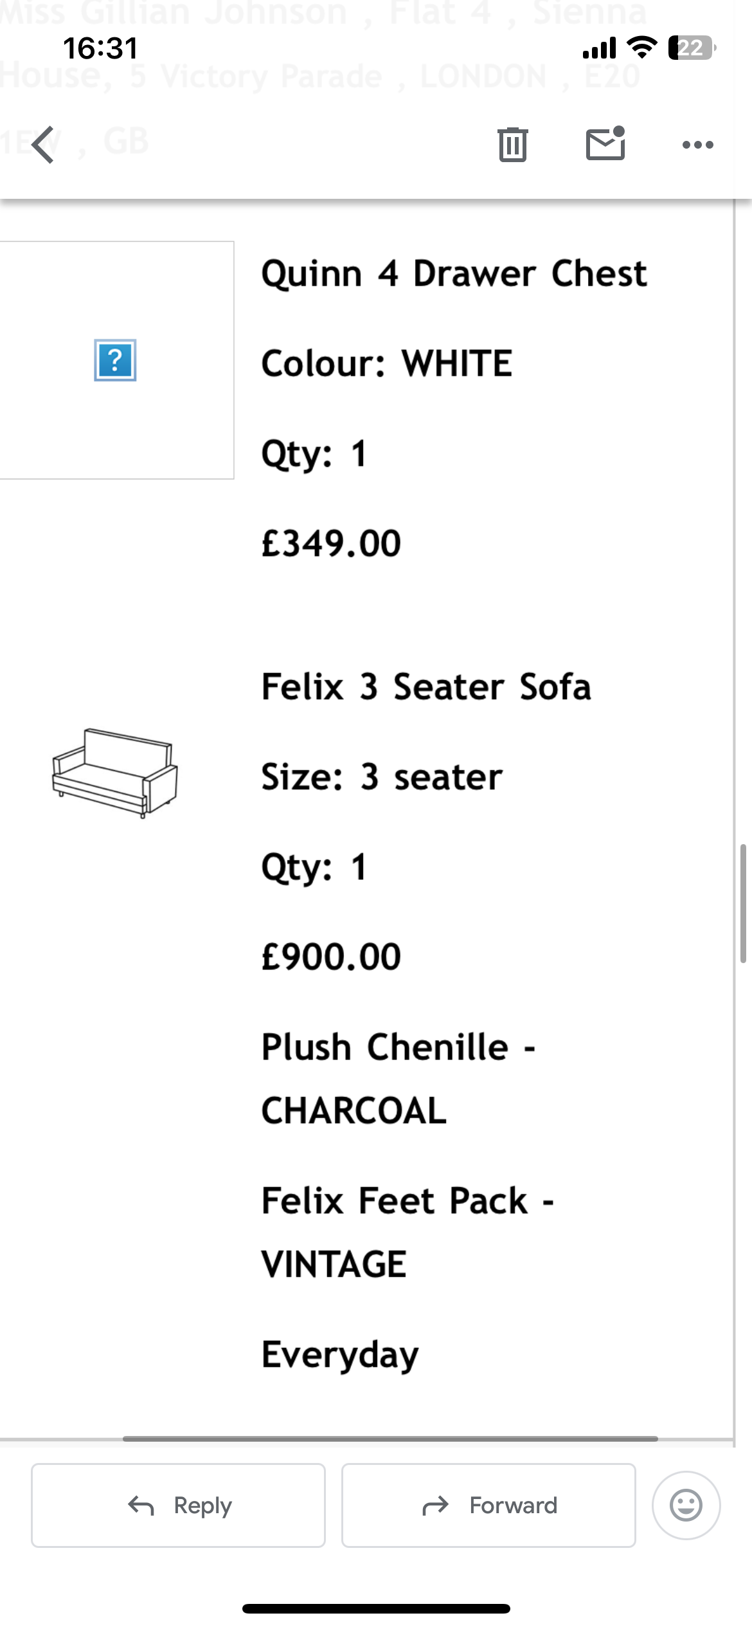Image resolution: width=752 pixels, height=1629 pixels.
Task: Tap the Felix 3 Seater Sofa title
Action: click(x=426, y=686)
